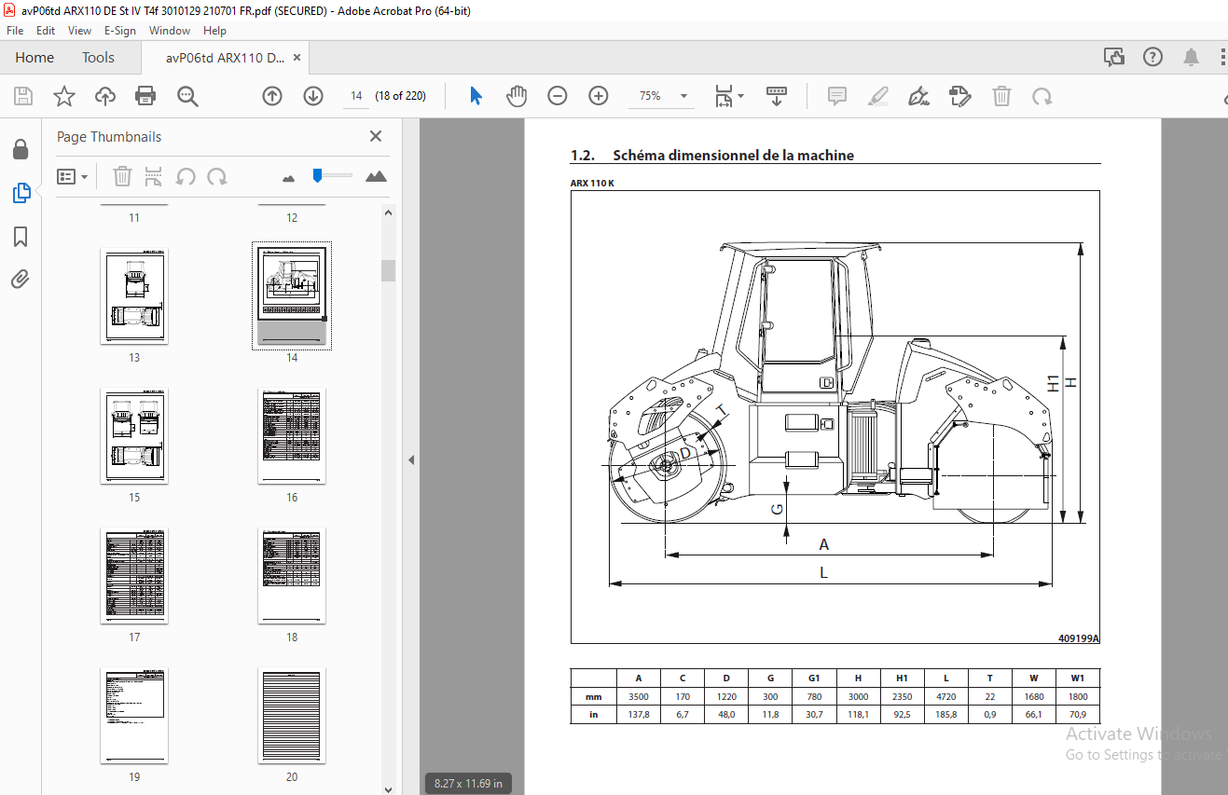The height and width of the screenshot is (795, 1228).
Task: Select page 16 thumbnail
Action: [292, 436]
